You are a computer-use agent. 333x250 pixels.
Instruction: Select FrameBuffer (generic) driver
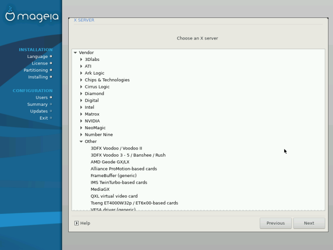point(114,175)
